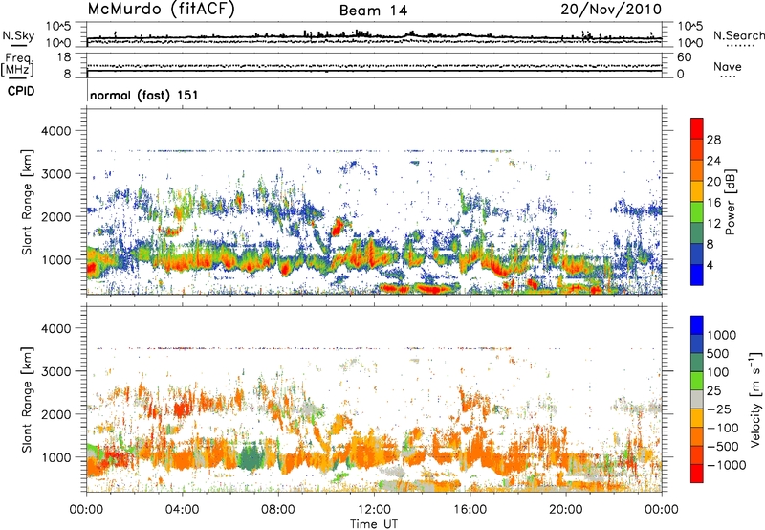This screenshot has height=530, width=765.
Task: Click the 12:00 time axis tick label
Action: click(374, 510)
